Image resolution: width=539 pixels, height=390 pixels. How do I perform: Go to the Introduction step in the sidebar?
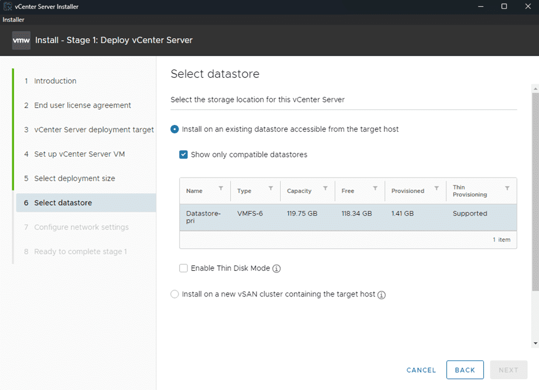(54, 81)
